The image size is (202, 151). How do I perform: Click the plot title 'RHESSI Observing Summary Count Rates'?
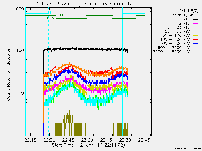[88, 3]
